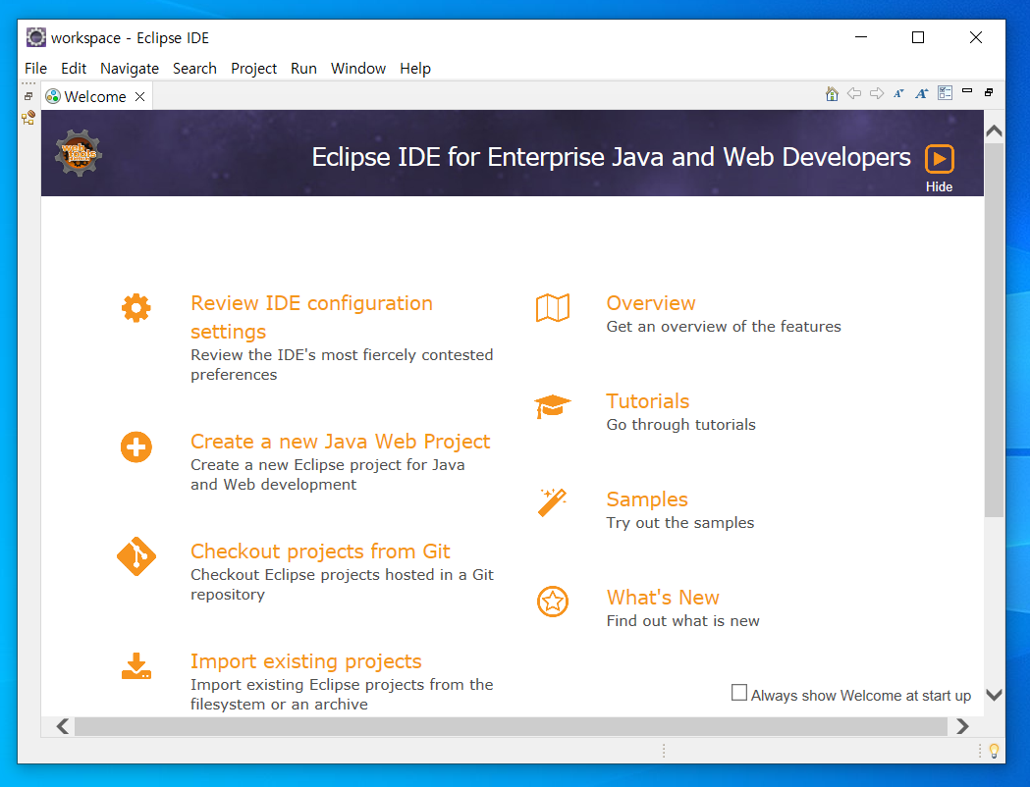
Task: Click the horizontal scrollbar right arrow
Action: pos(962,726)
